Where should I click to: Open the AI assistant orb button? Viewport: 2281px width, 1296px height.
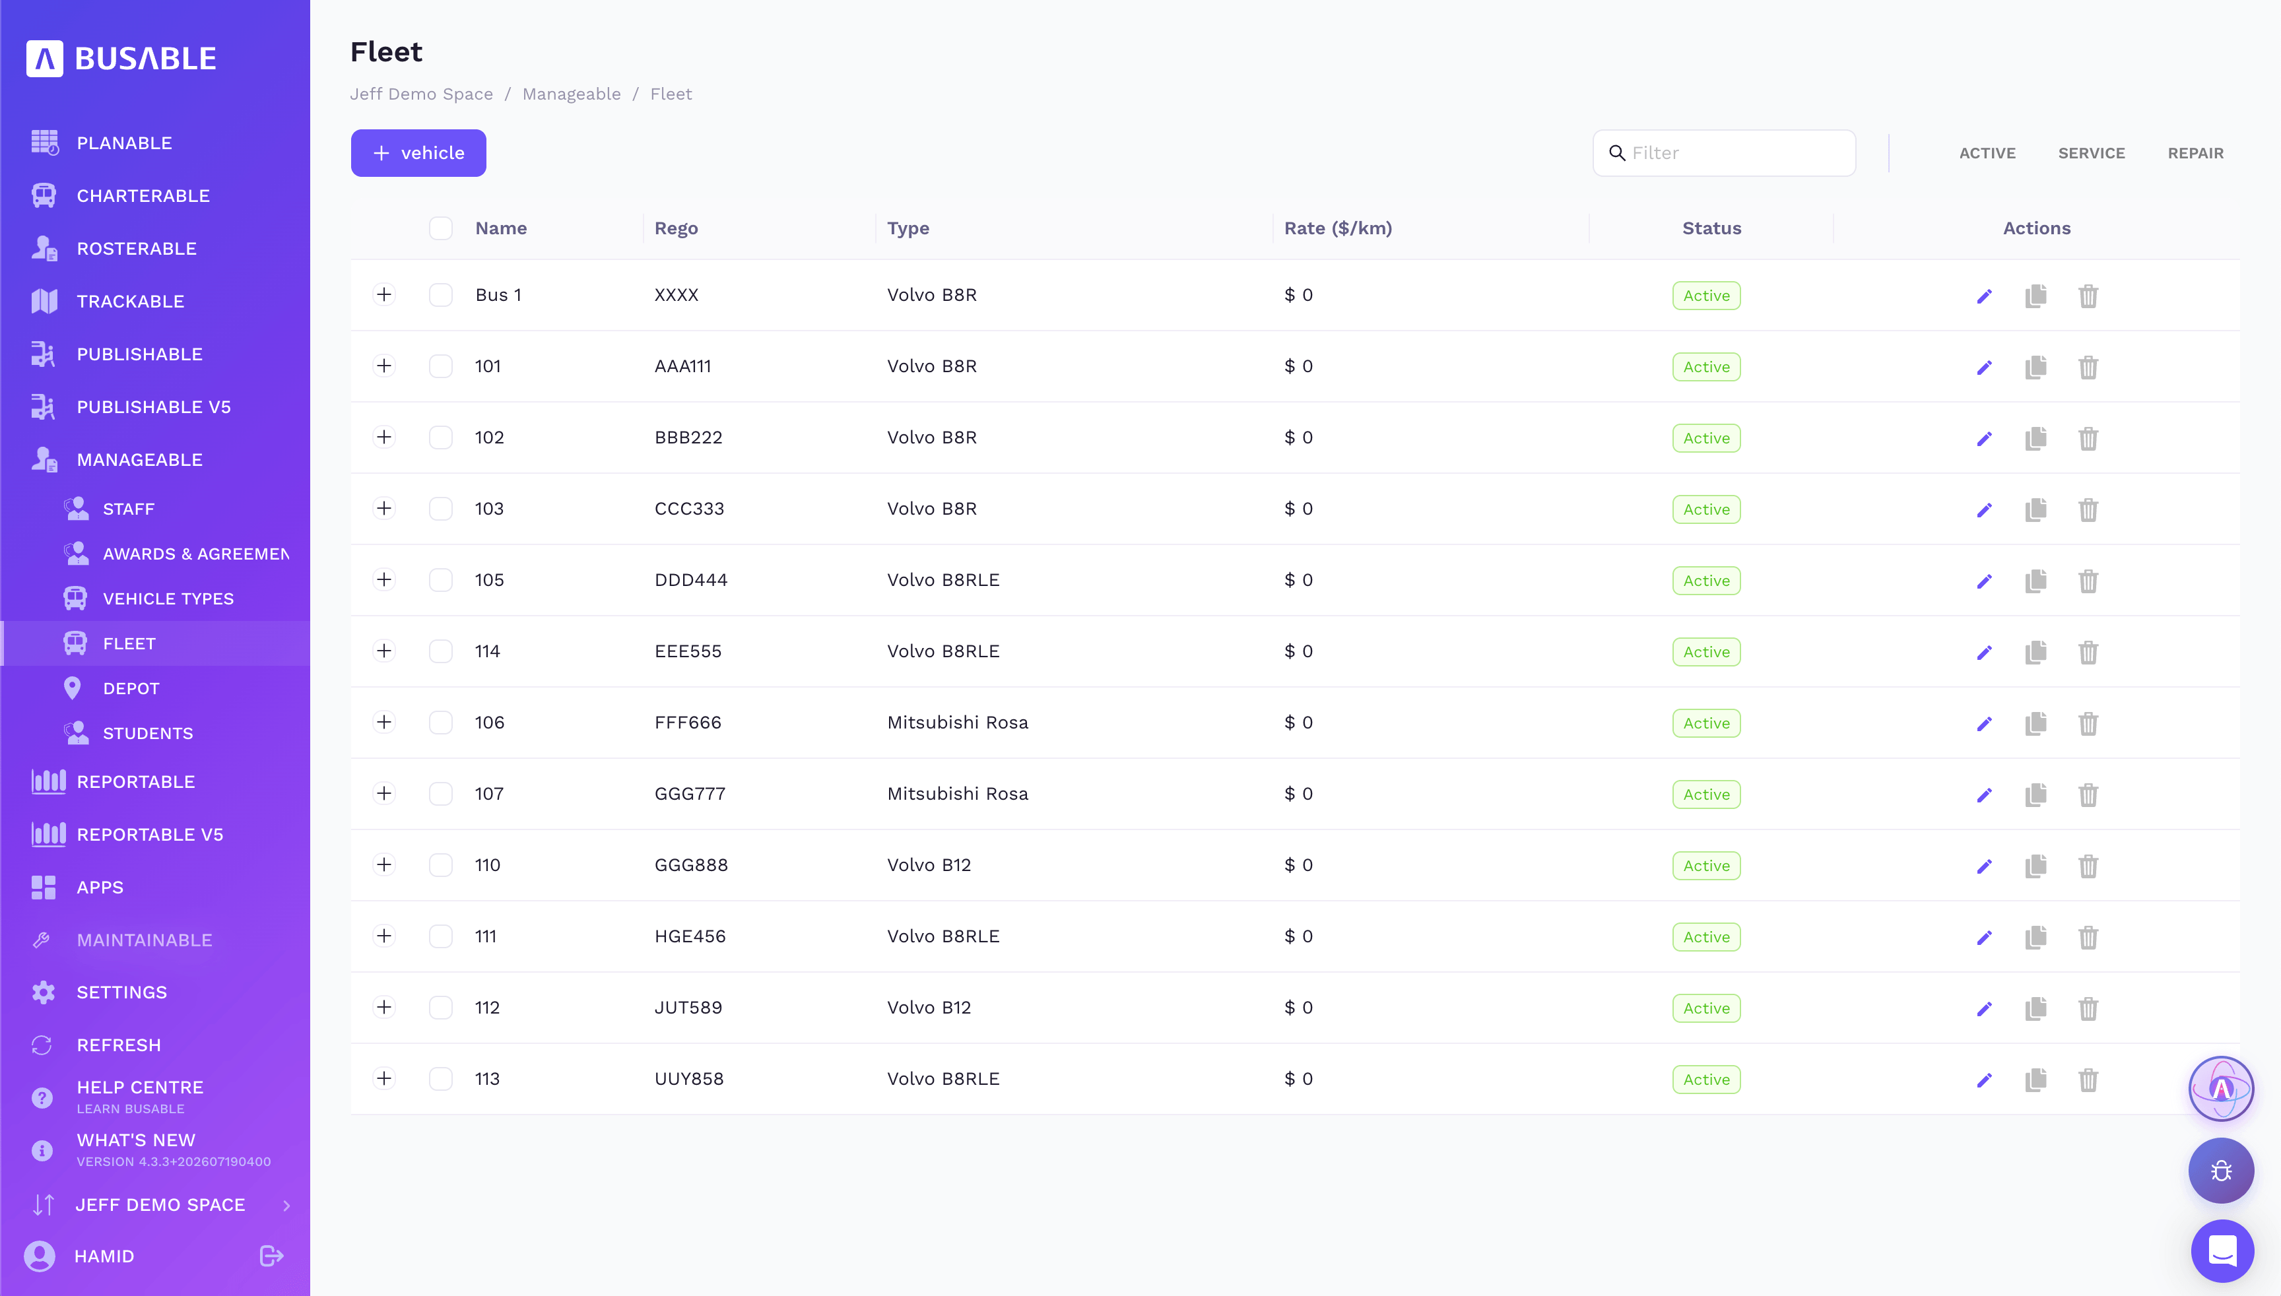tap(2220, 1087)
